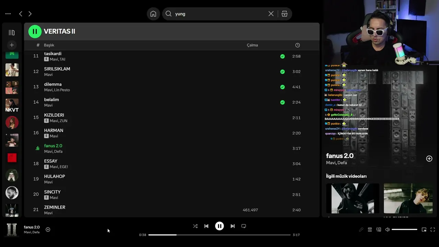The width and height of the screenshot is (439, 247).
Task: Toggle the saved checkmark for SIRILSIKLAM
Action: 282,72
